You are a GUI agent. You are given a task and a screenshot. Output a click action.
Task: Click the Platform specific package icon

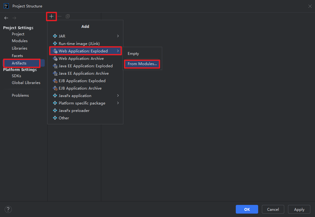pos(55,103)
